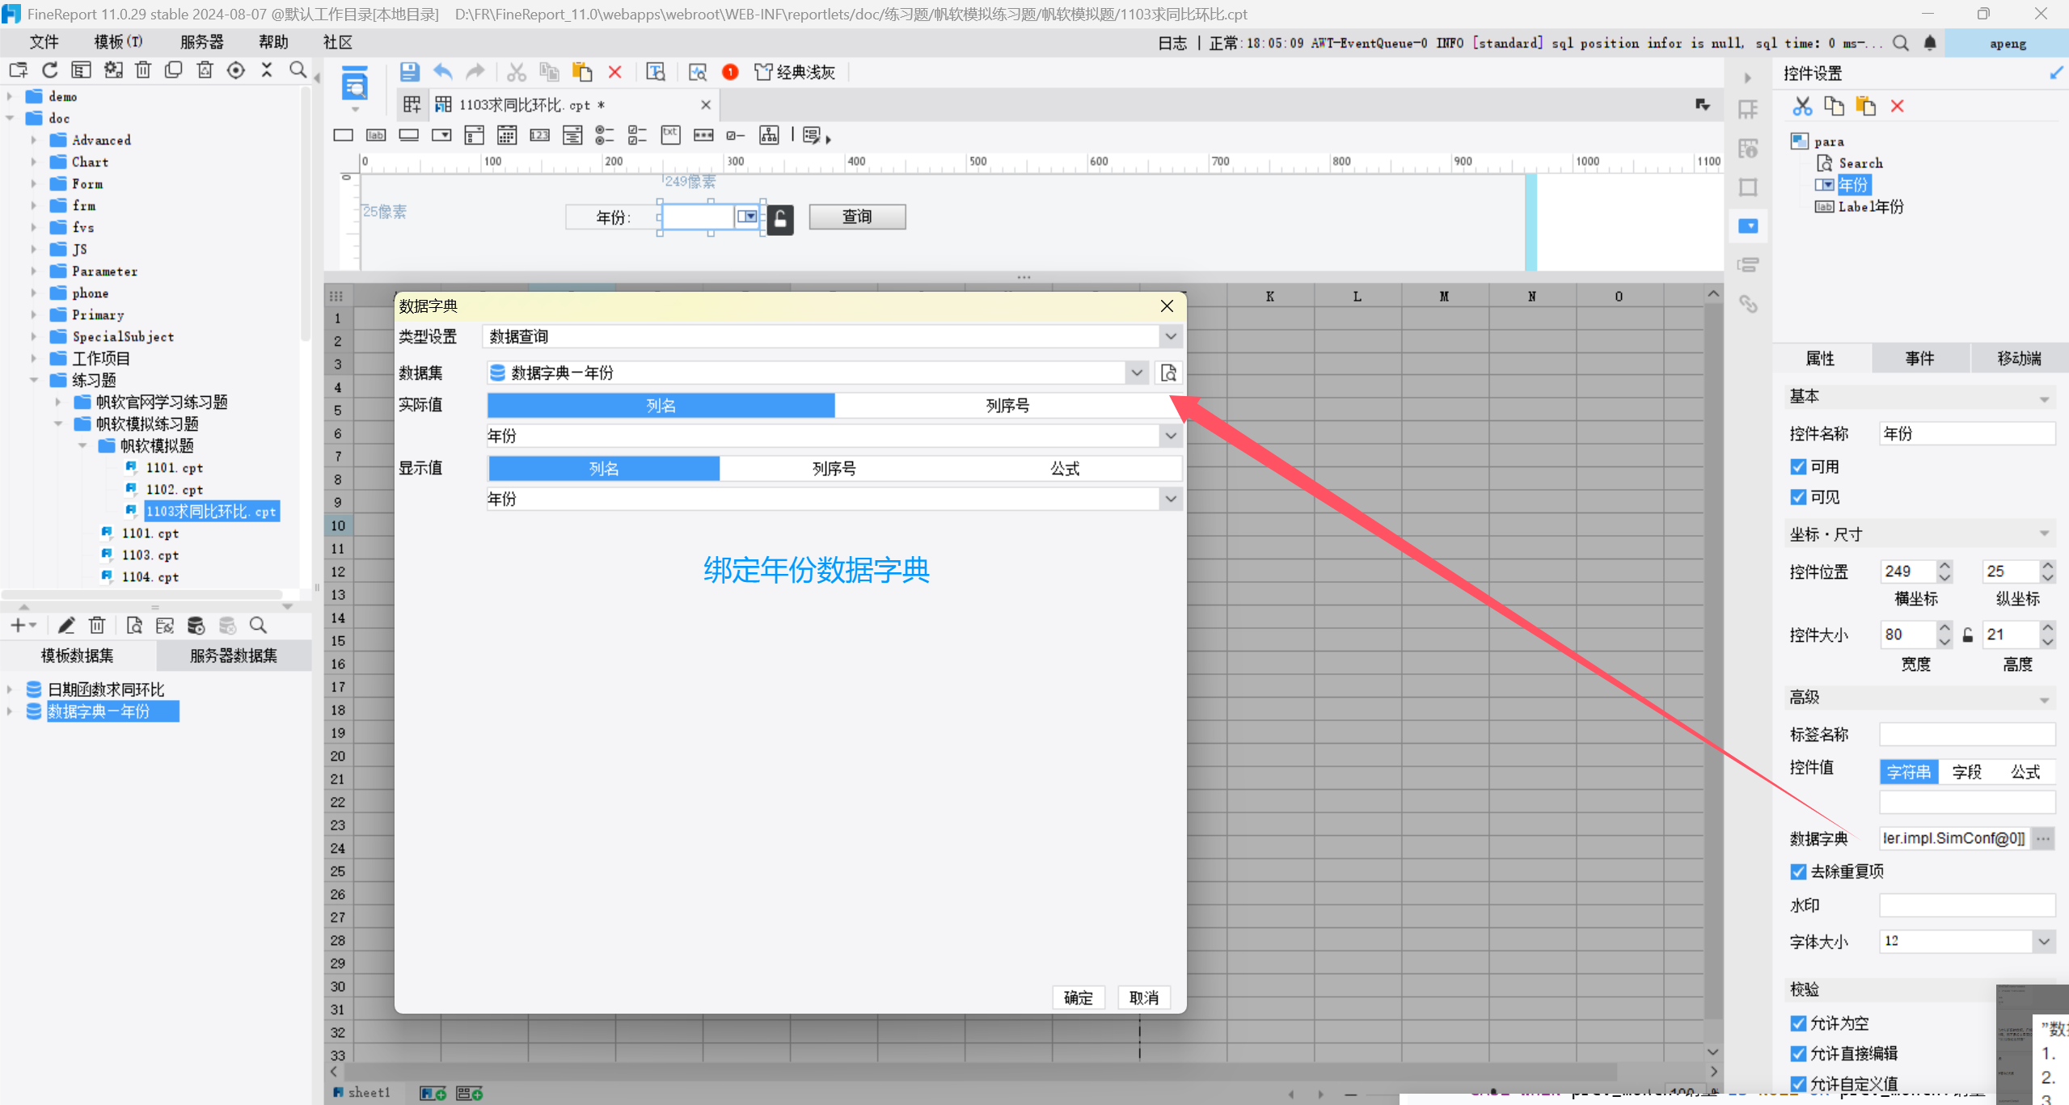Screen dimensions: 2069x1105
Task: Expand the 字体大小 dropdown
Action: (2043, 941)
